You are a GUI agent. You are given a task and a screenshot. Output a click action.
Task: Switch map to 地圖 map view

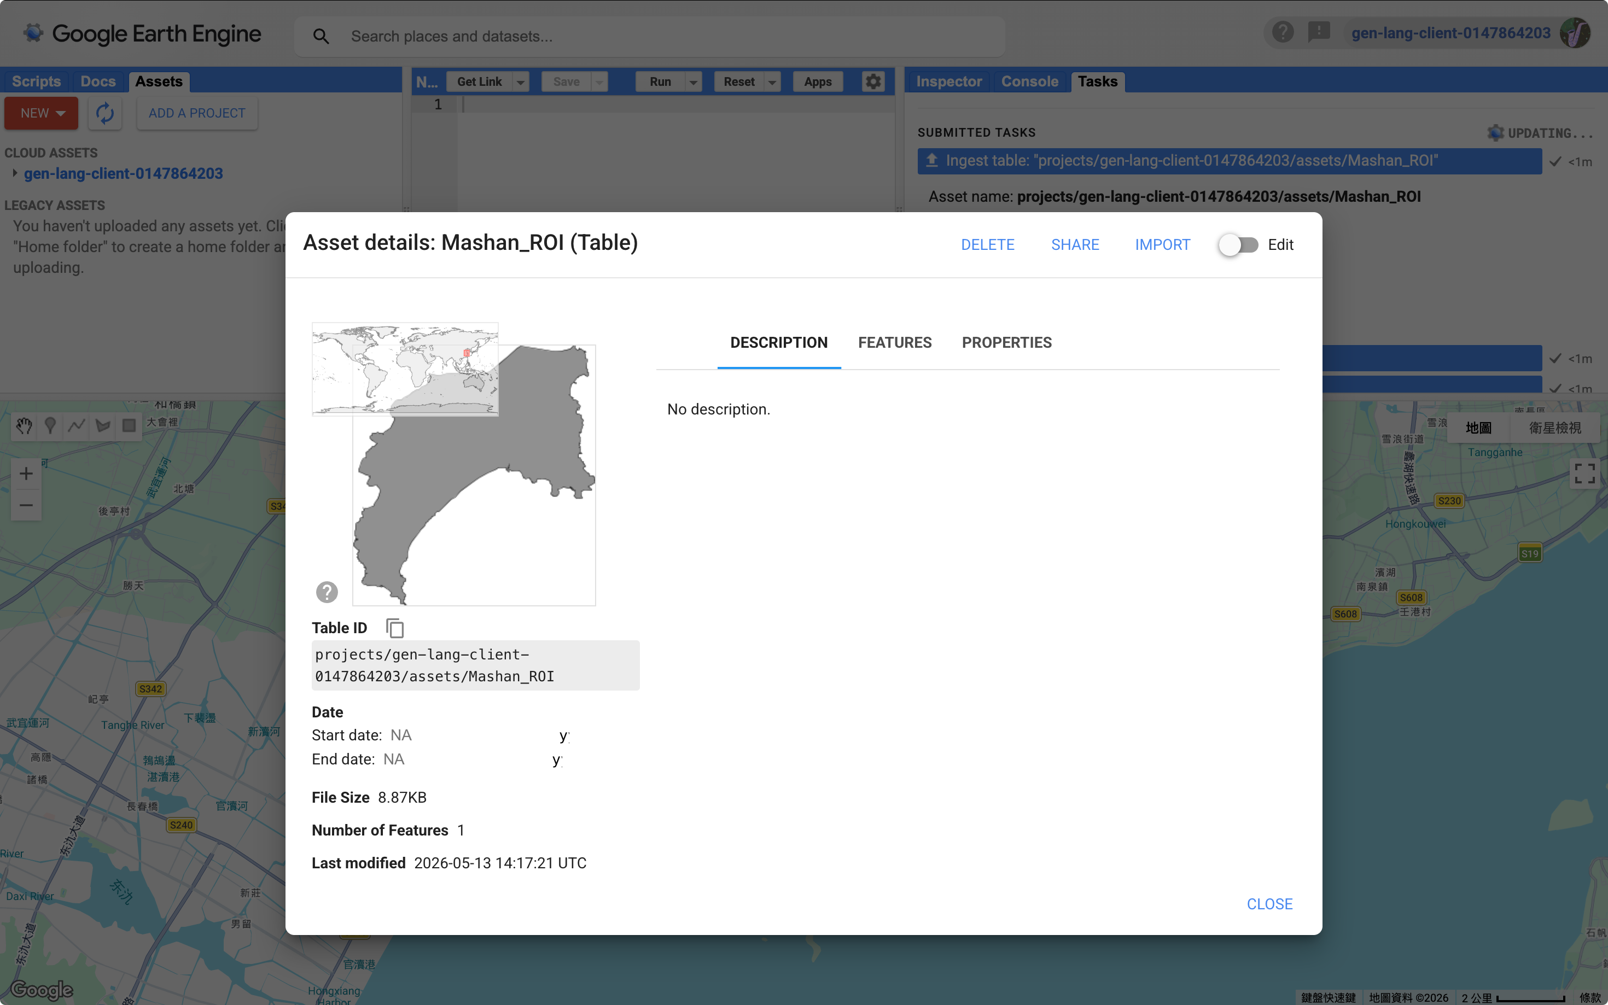[1478, 428]
